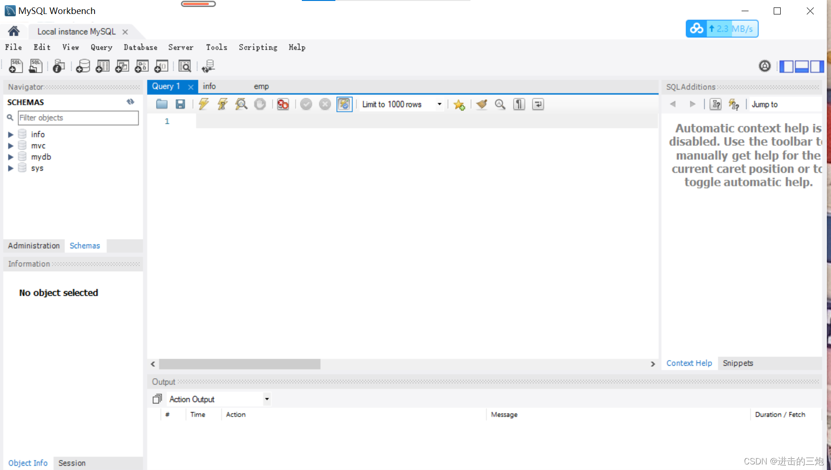Viewport: 831px width, 470px height.
Task: Click the cloud upload speed widget
Action: pyautogui.click(x=722, y=29)
